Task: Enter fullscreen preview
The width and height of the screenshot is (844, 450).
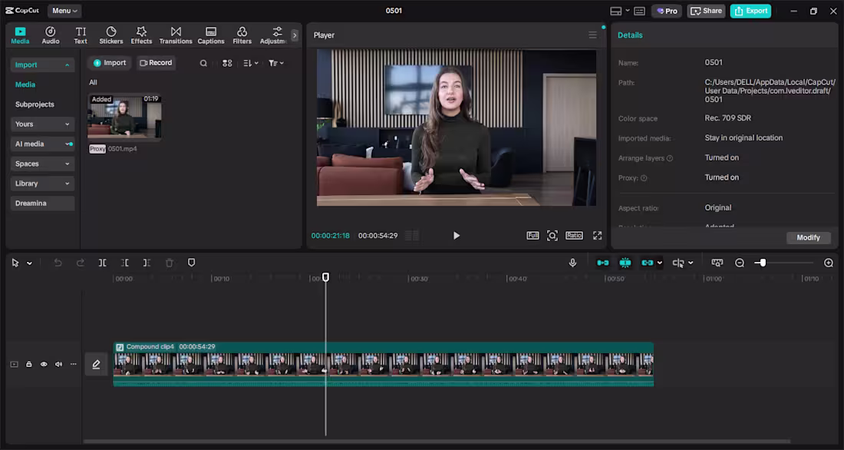Action: point(598,236)
